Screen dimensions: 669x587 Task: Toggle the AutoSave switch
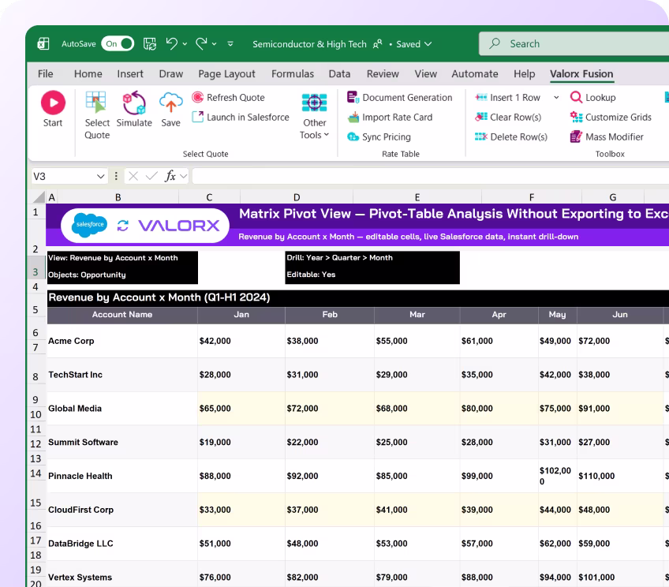click(118, 43)
